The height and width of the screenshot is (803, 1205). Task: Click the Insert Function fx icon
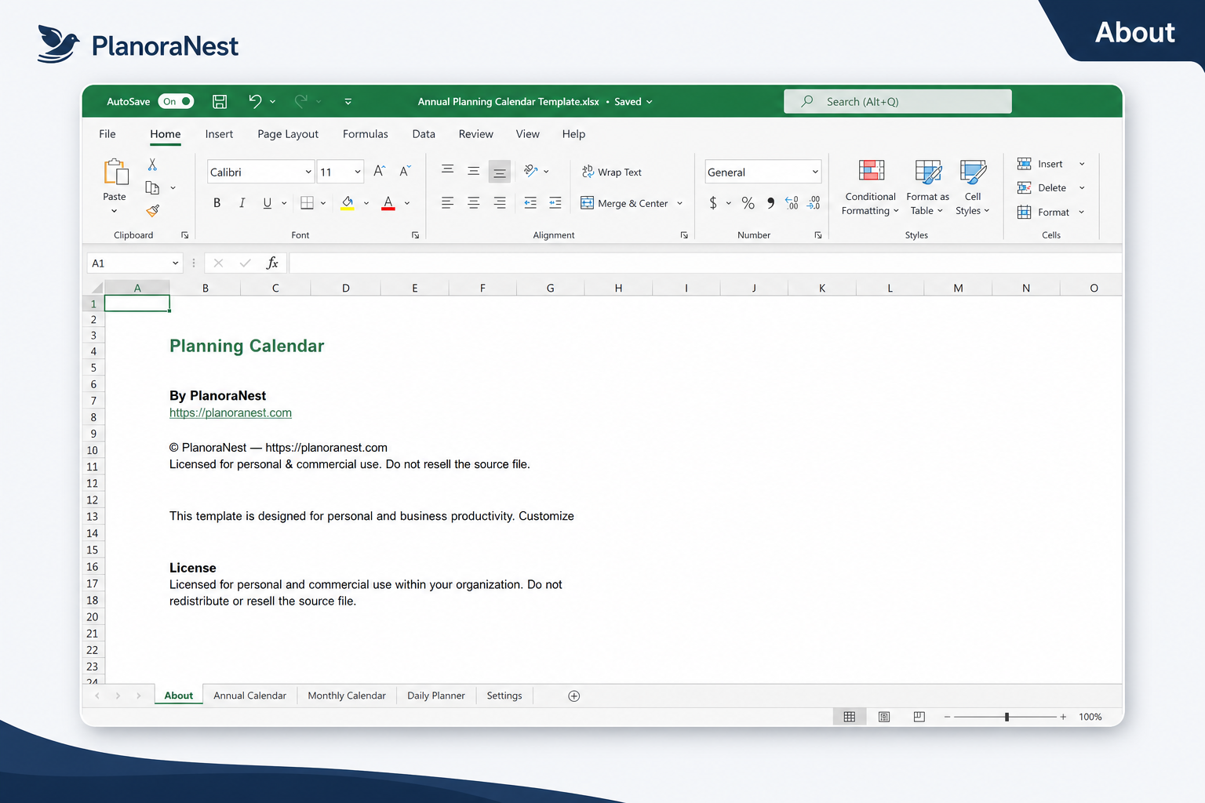click(x=272, y=263)
